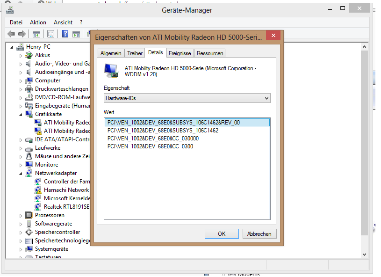Click the Abbrechen button
381x277 pixels.
[259, 233]
